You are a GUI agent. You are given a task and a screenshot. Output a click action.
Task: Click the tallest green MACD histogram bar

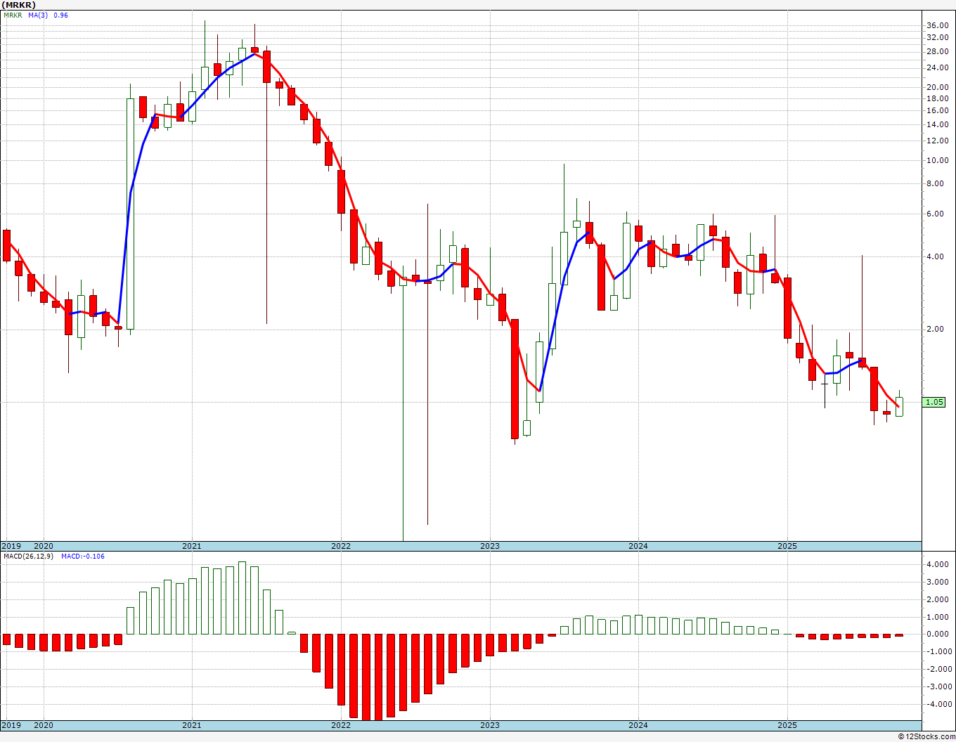pyautogui.click(x=242, y=598)
